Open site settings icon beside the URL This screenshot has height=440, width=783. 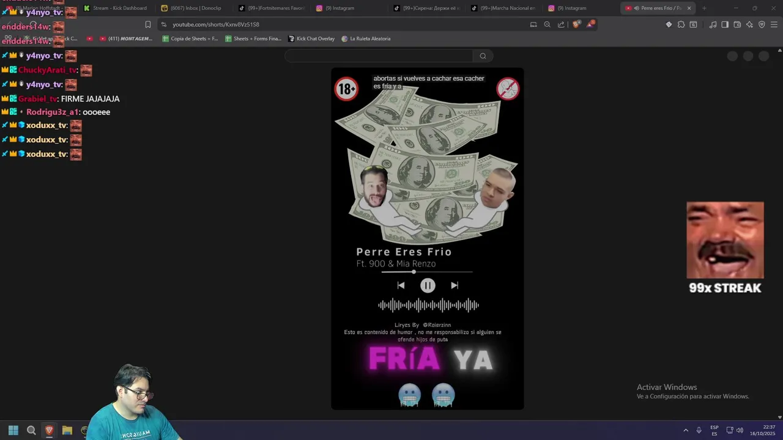coord(163,24)
